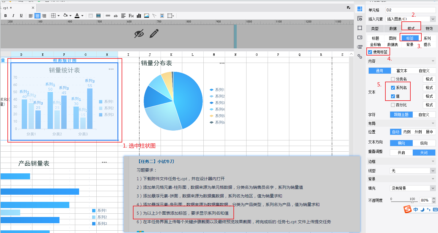Select the 纵向 text direction button
Screen dimensions: 438x233
pyautogui.click(x=424, y=143)
